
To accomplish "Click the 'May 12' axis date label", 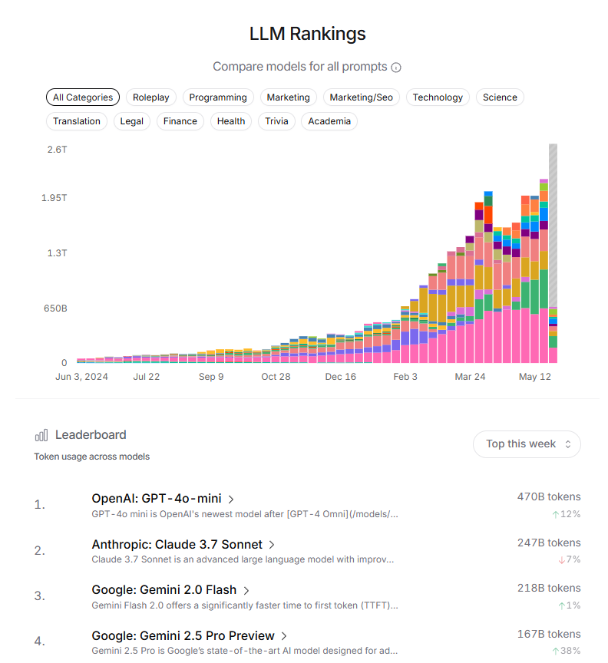I will click(535, 377).
